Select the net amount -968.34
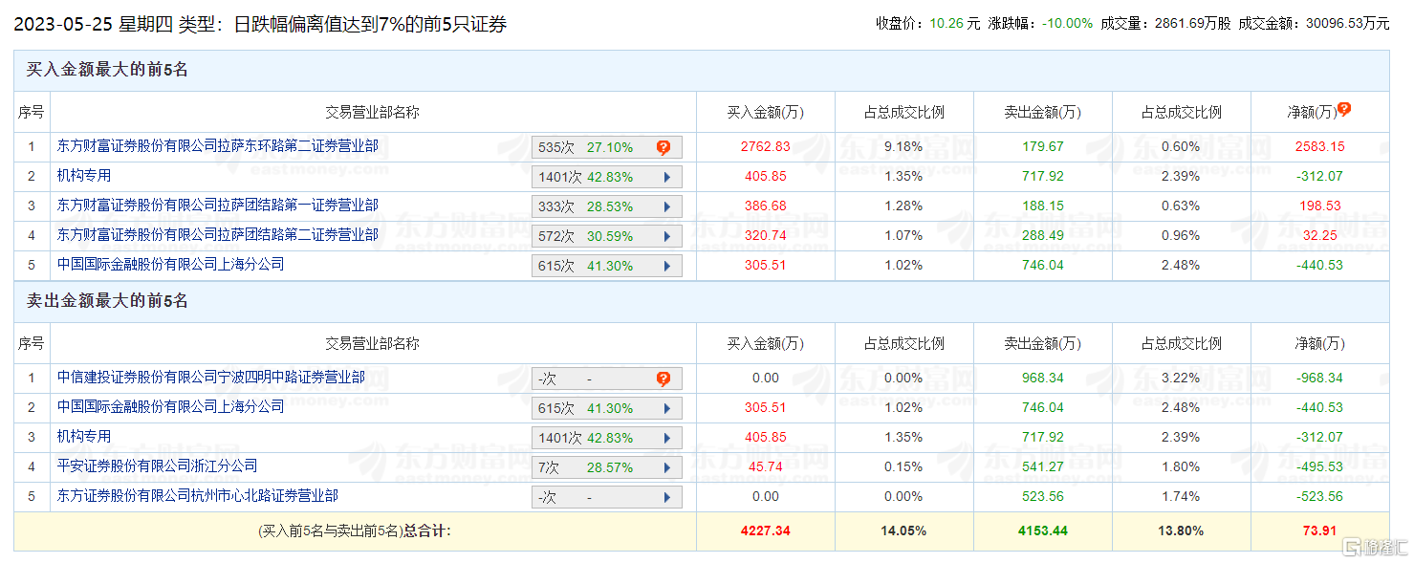 1319,379
